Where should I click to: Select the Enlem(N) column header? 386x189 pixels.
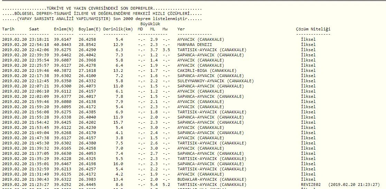(x=64, y=29)
